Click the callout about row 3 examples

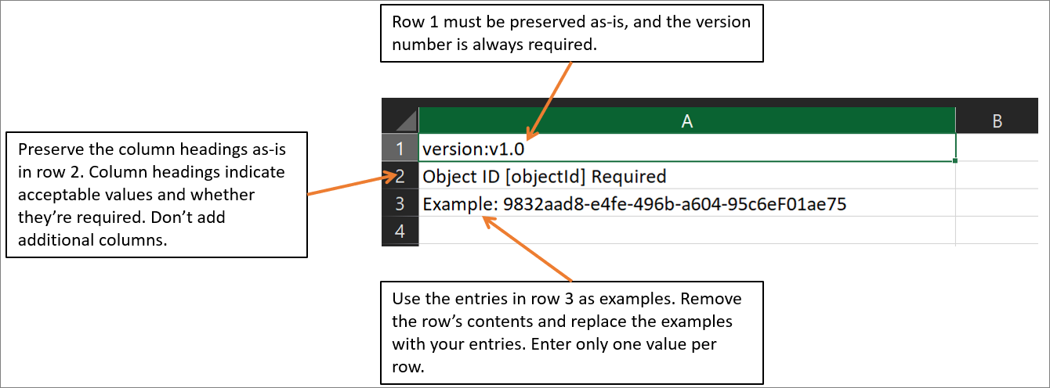[x=572, y=332]
